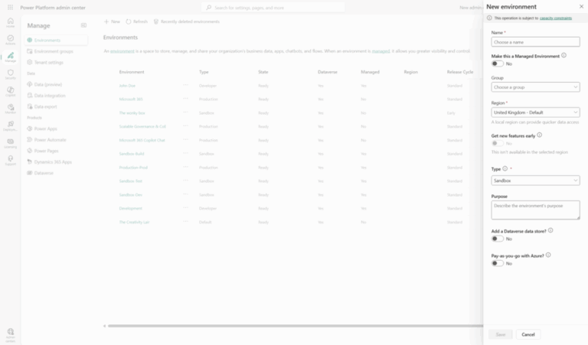Image resolution: width=588 pixels, height=345 pixels.
Task: Open more options for Sandbox-Dev row
Action: [185, 194]
